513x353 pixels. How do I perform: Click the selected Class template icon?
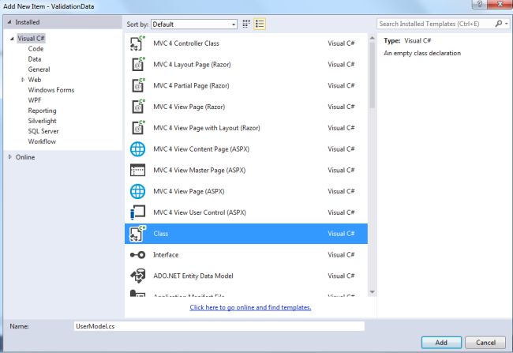(137, 234)
